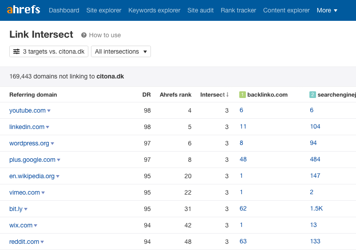The image size is (356, 250).
Task: Expand the wix.com dropdown arrow
Action: tap(36, 226)
